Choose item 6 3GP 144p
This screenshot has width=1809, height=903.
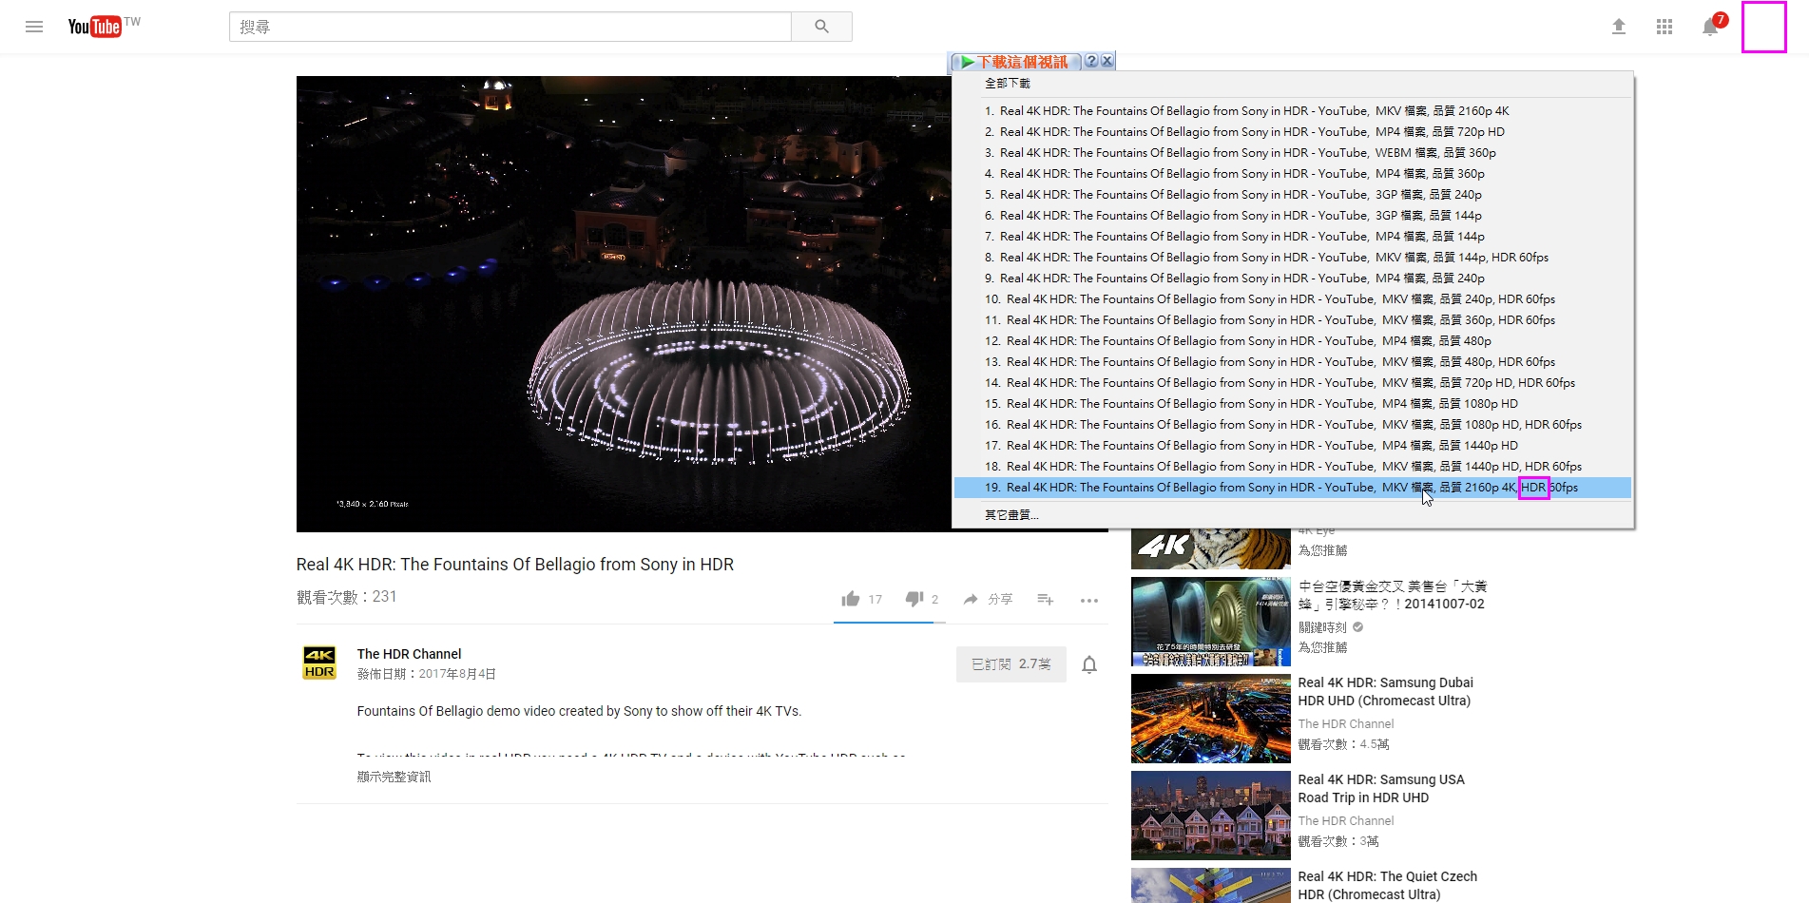tap(1293, 216)
